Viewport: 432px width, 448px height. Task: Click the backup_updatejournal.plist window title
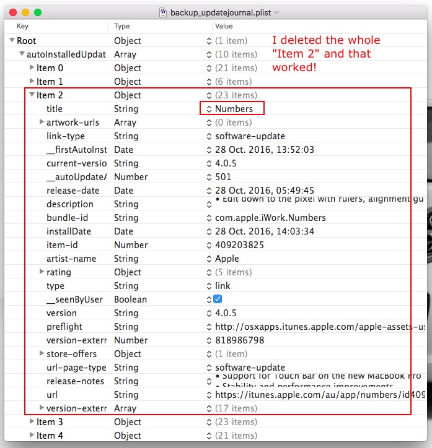[221, 12]
